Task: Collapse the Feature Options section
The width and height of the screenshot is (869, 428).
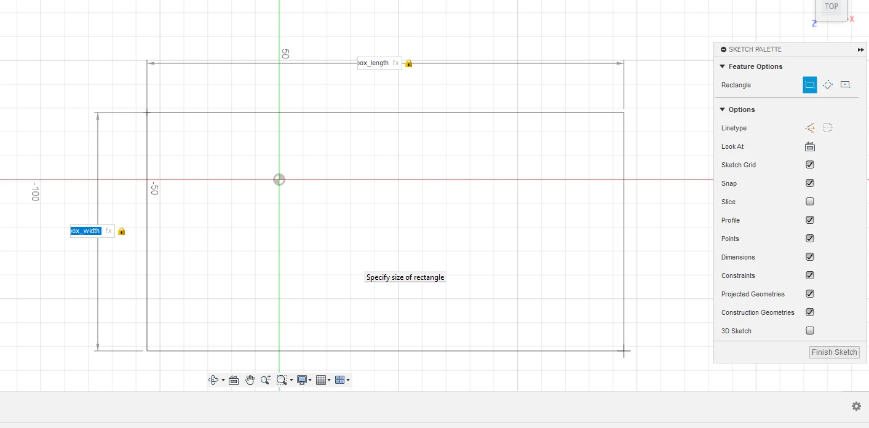Action: coord(723,66)
